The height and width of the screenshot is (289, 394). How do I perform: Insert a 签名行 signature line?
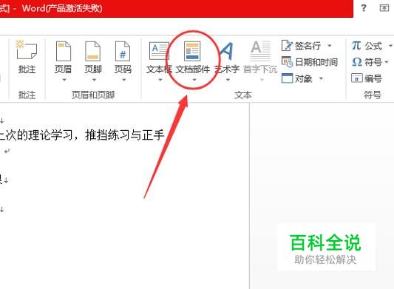point(301,46)
